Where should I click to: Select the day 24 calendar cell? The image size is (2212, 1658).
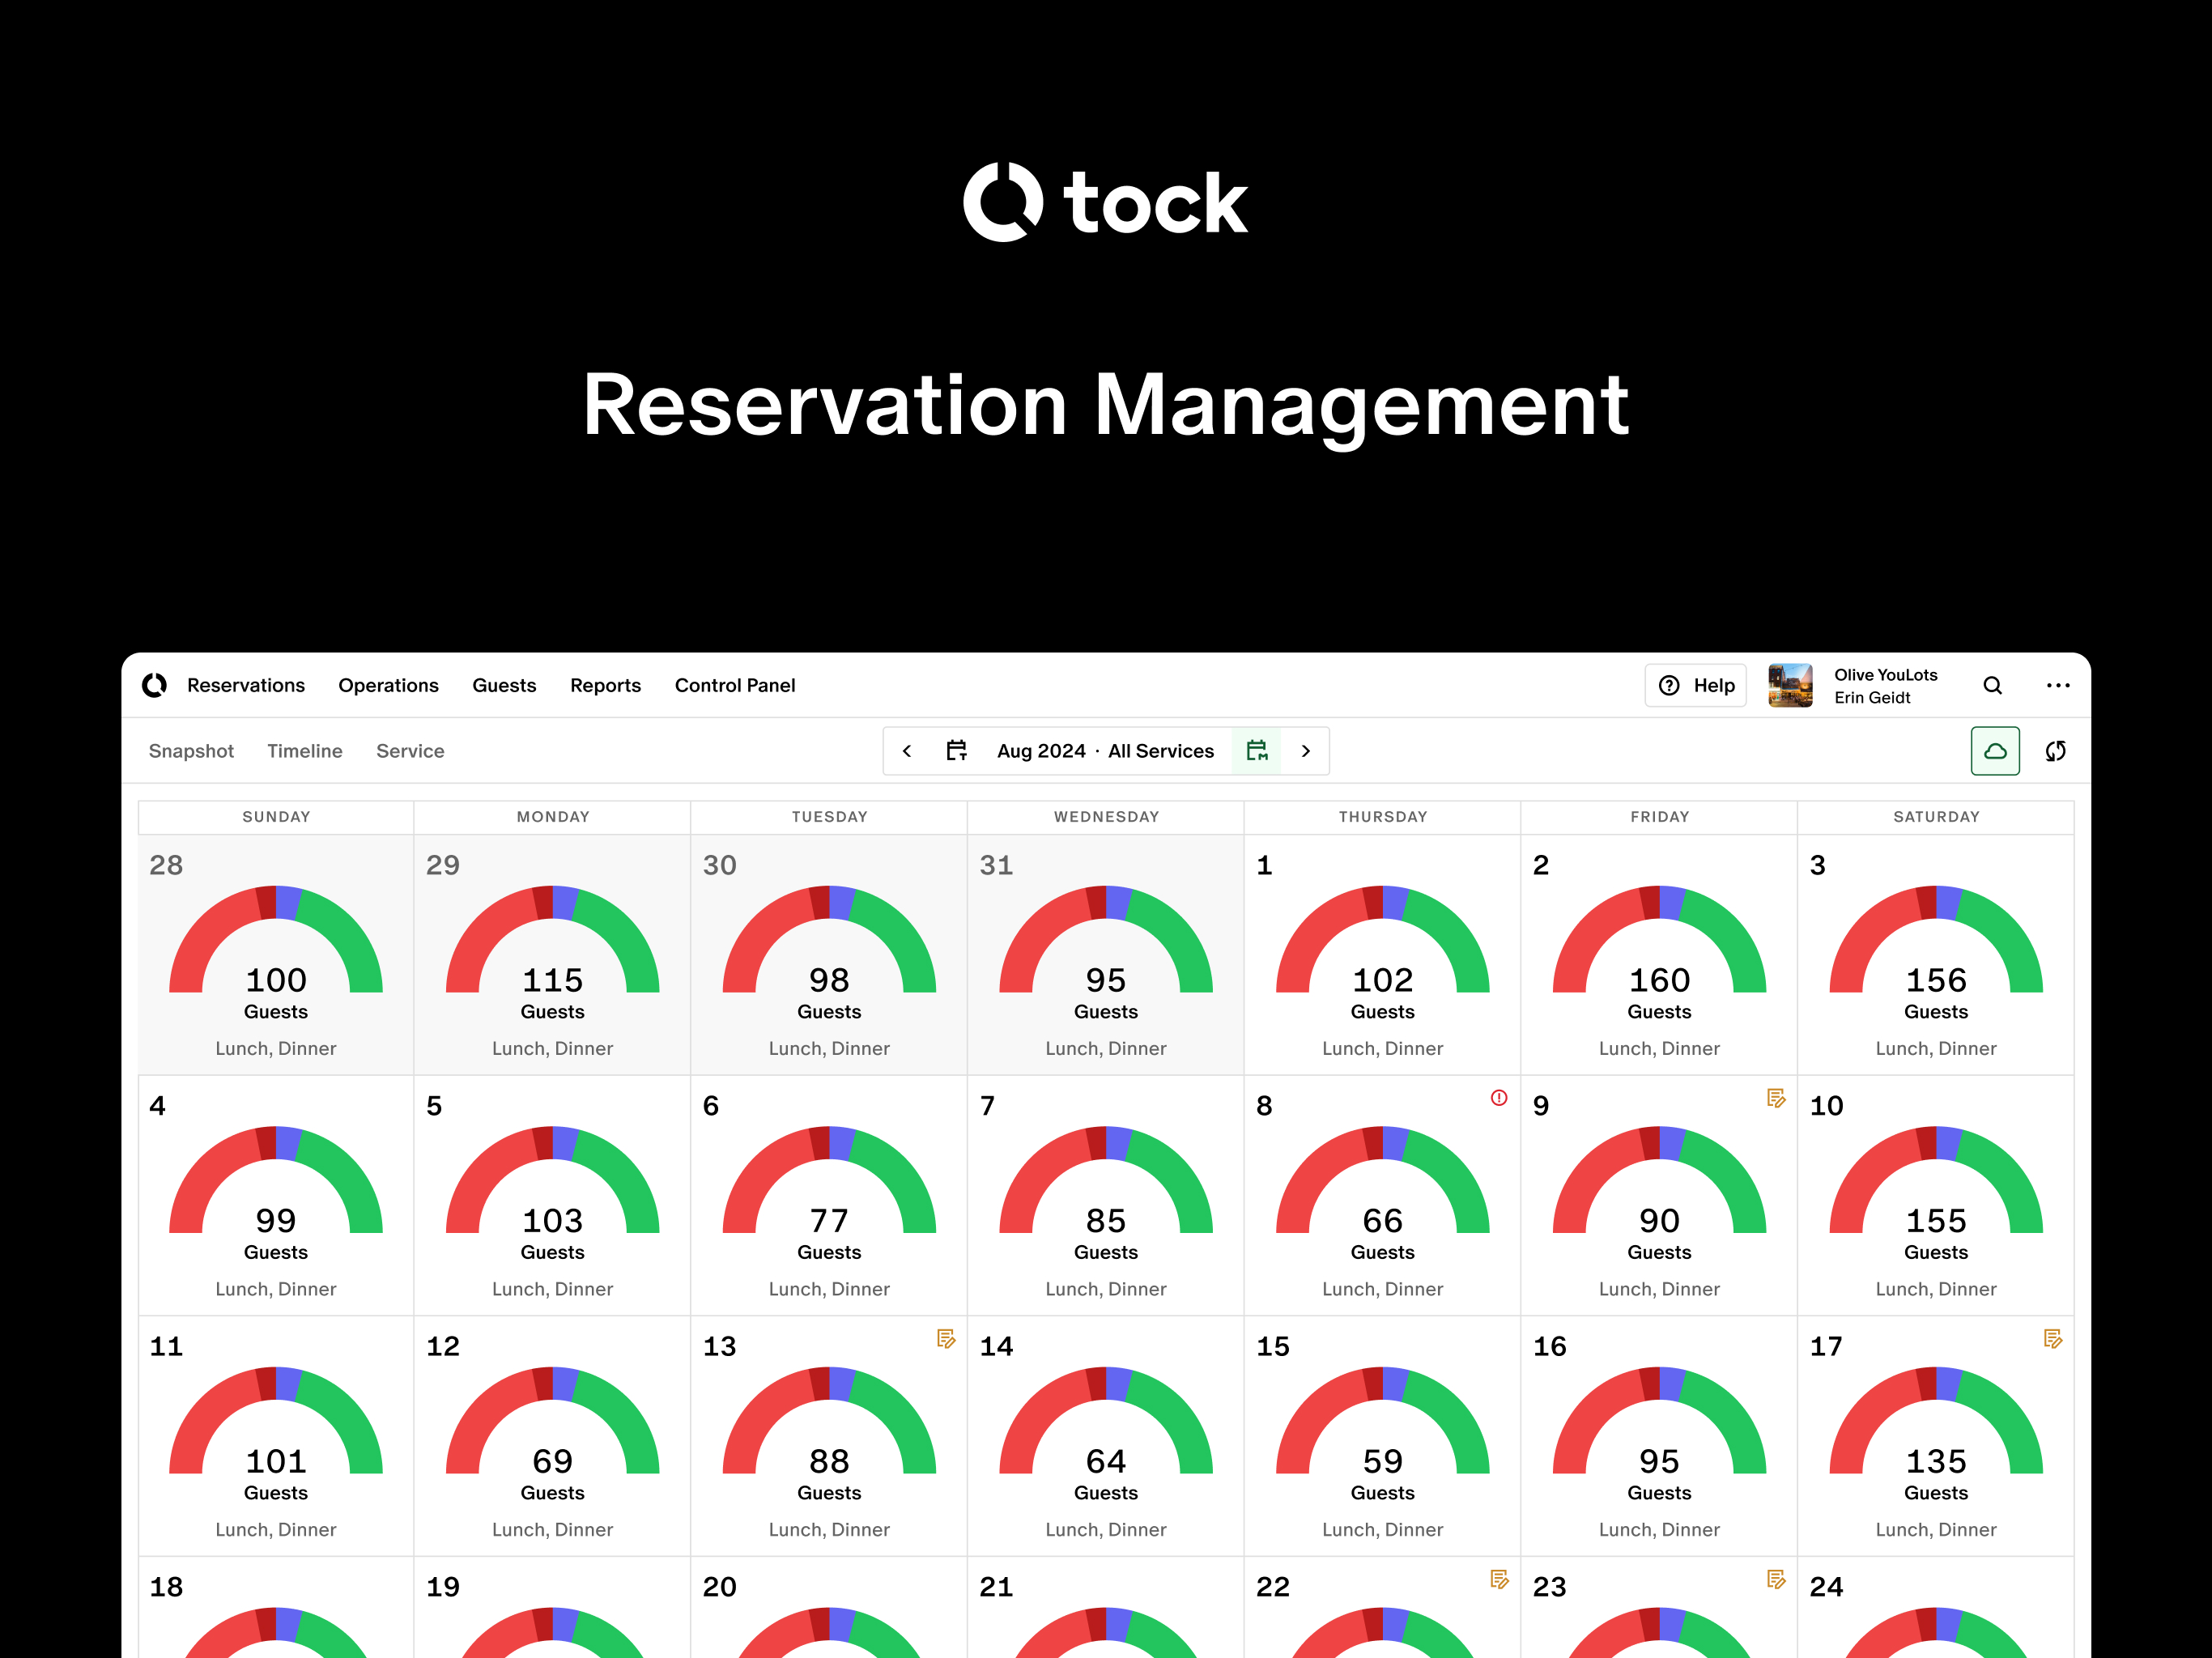(1936, 1608)
